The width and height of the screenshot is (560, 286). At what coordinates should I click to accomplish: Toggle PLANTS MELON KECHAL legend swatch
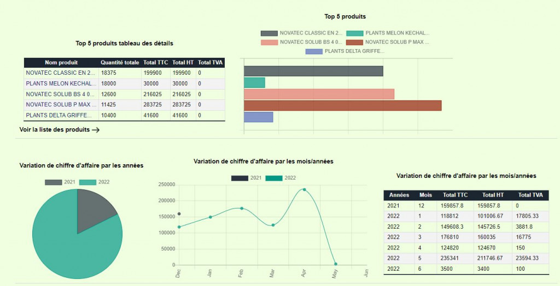354,33
